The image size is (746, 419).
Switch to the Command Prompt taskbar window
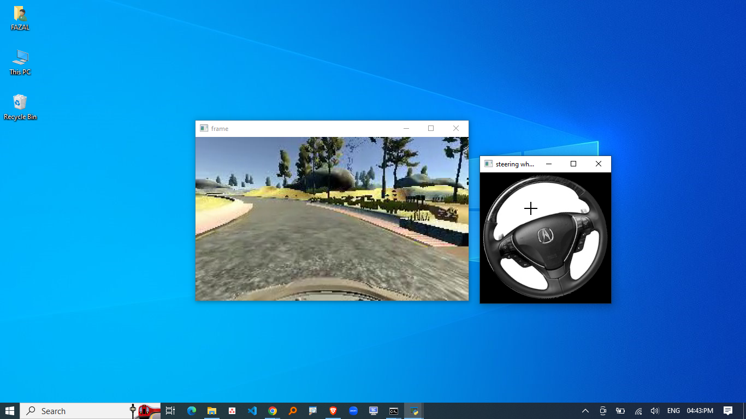pos(394,411)
